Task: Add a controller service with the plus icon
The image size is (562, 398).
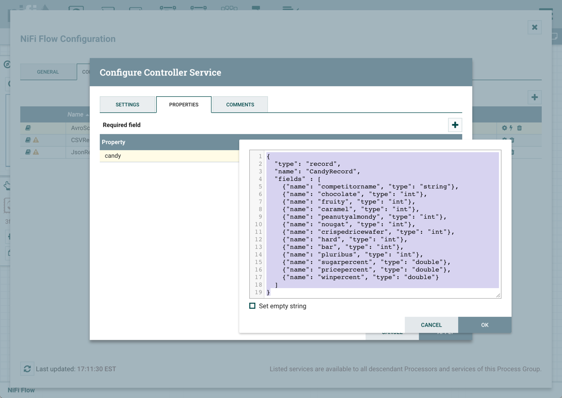Action: tap(534, 97)
